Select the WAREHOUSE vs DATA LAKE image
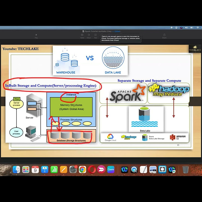Image resolution: width=202 pixels, height=202 pixels. click(90, 61)
